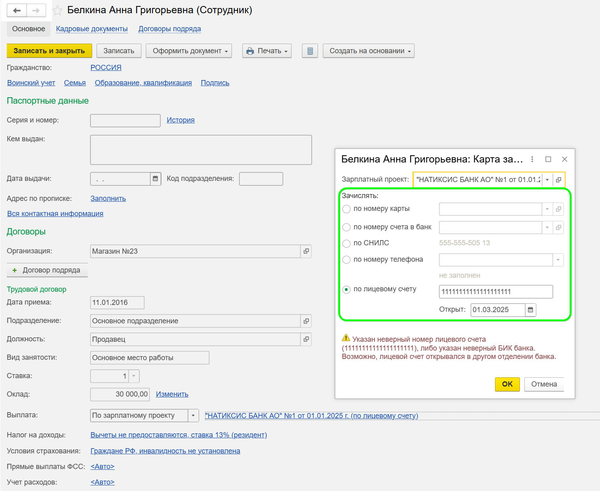Open the РОССИЯ citizenship link

click(106, 68)
